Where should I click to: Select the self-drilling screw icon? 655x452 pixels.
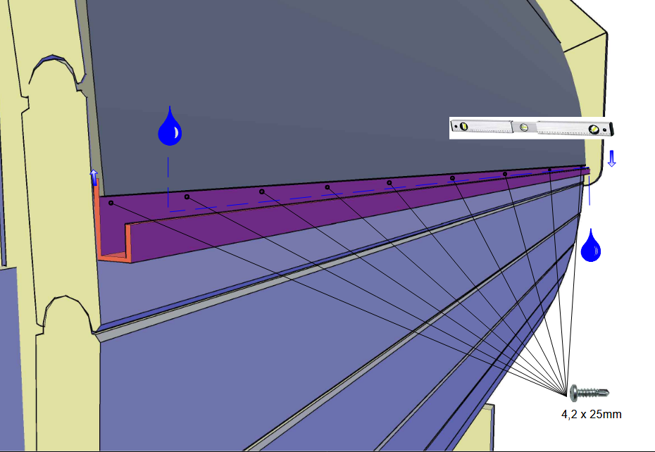[x=589, y=392]
